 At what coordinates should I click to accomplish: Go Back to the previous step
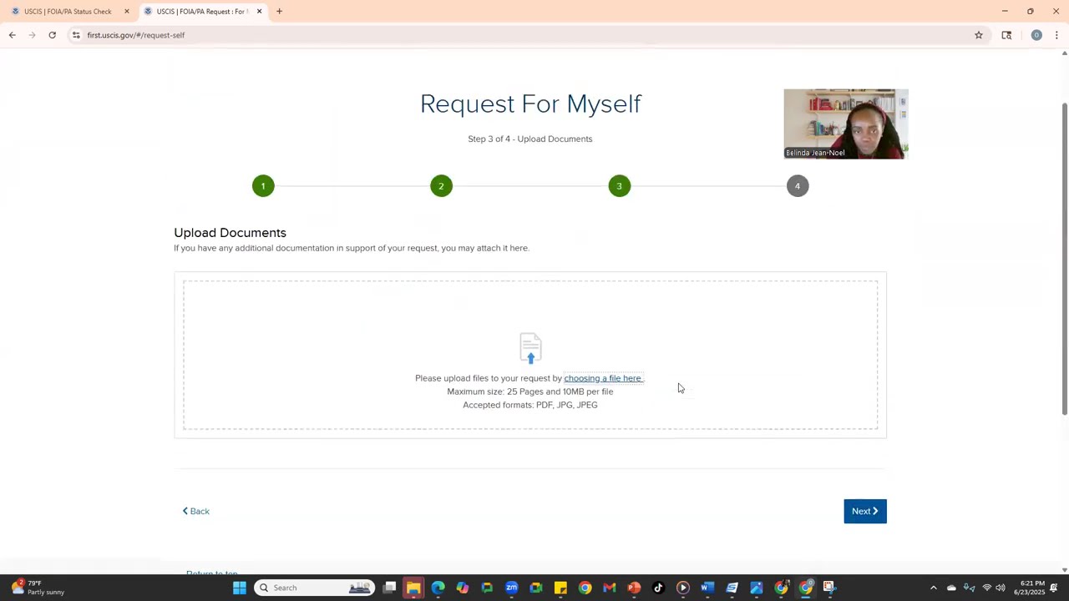(x=196, y=511)
